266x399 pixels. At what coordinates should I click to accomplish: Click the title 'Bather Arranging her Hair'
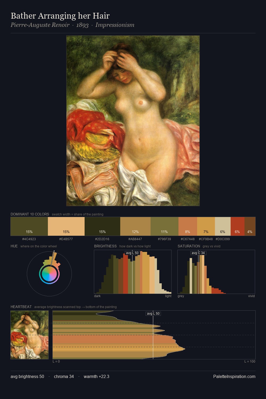(60, 16)
